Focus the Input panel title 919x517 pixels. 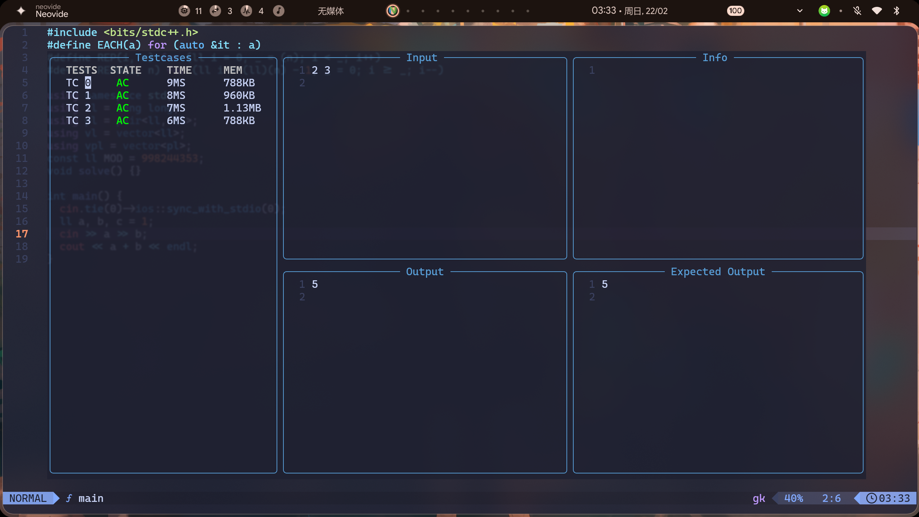[x=422, y=58]
